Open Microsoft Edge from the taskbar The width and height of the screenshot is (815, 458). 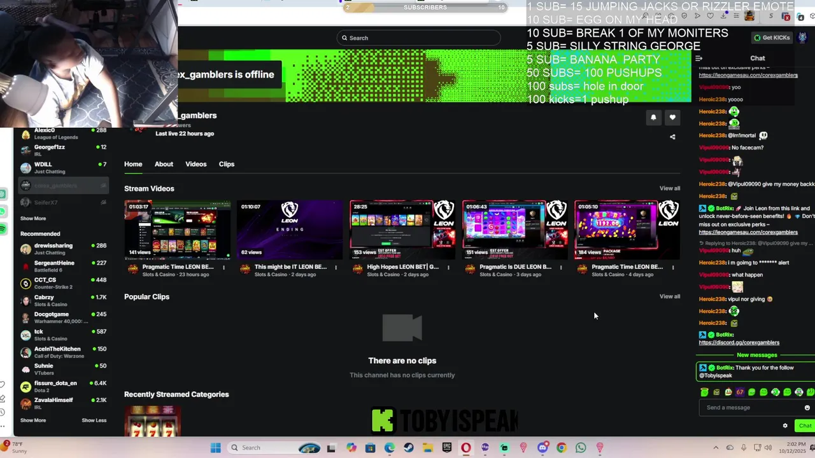coord(390,448)
